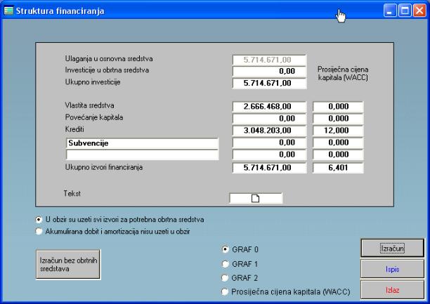Click WACC rate field in the unnamed source row
The height and width of the screenshot is (304, 430).
tap(338, 154)
